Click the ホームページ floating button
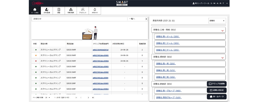Image resolution: width=258 pixels, height=102 pixels. pos(217,97)
